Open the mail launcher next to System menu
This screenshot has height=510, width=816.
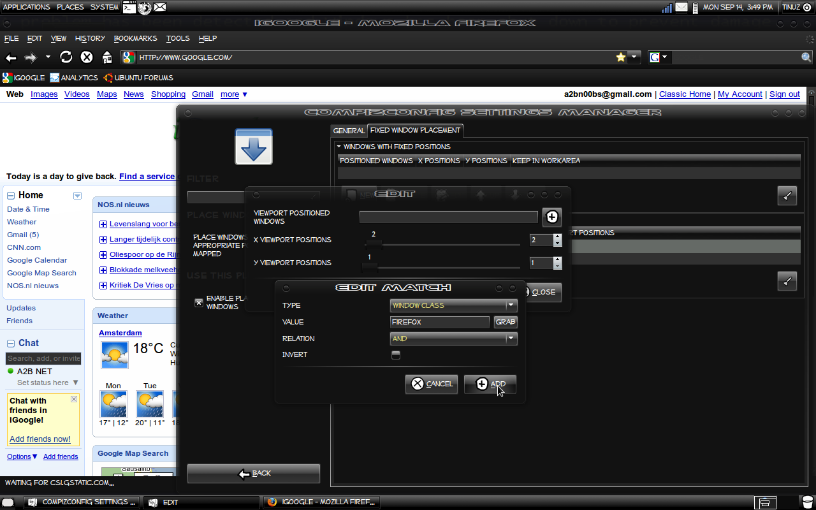point(160,7)
